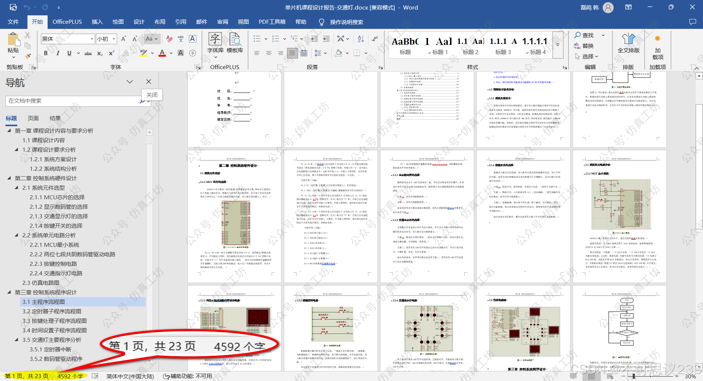Screen dimensions: 703x381
Task: Show or hide paragraph marks
Action: coord(375,39)
